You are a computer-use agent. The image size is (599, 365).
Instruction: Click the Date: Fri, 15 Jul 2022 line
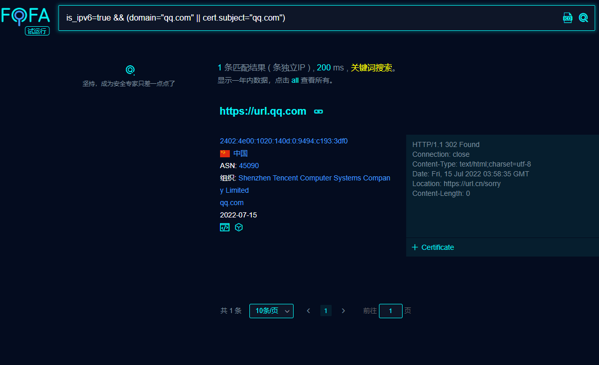[470, 174]
